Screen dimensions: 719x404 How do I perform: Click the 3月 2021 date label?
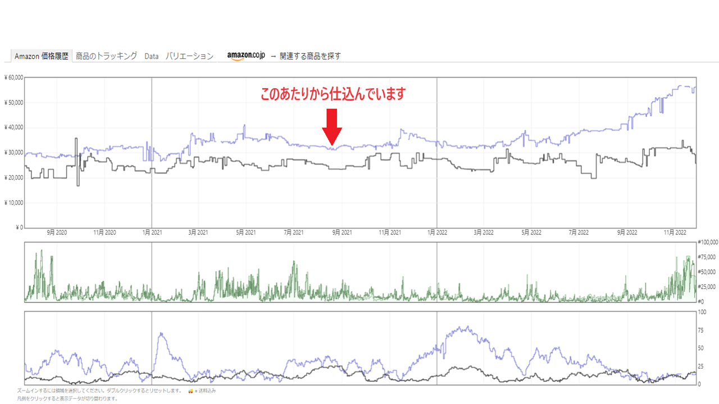[x=198, y=232]
